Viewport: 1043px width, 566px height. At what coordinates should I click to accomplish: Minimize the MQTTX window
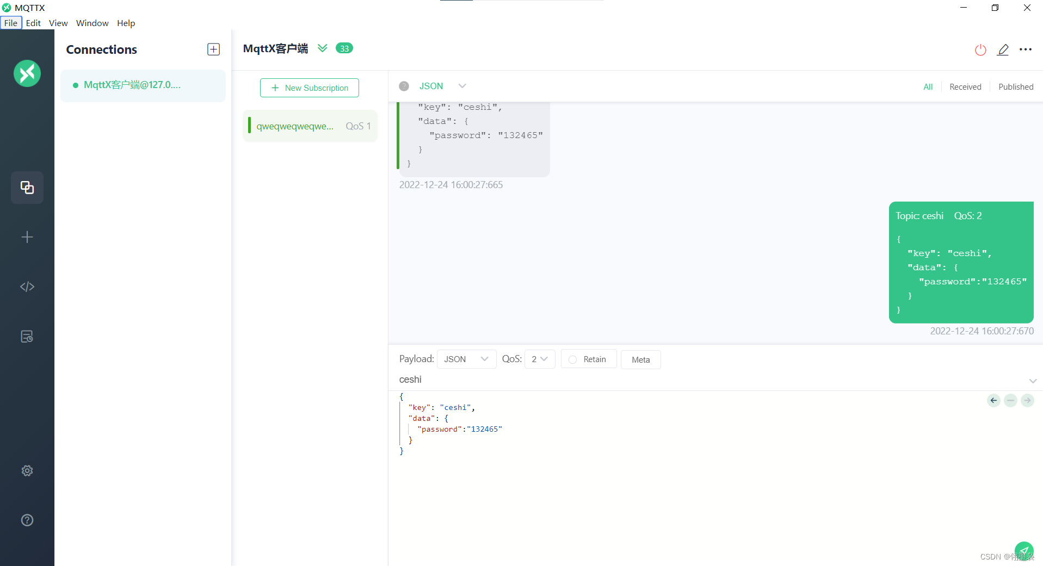(x=964, y=8)
